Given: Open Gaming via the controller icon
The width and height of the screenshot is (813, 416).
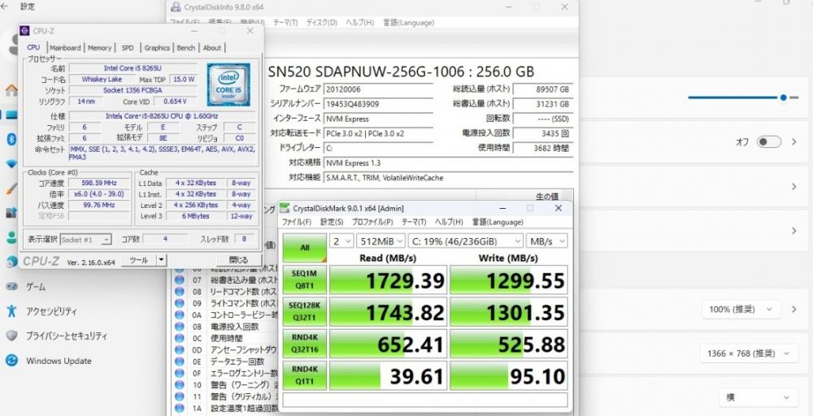Looking at the screenshot, I should click(11, 287).
